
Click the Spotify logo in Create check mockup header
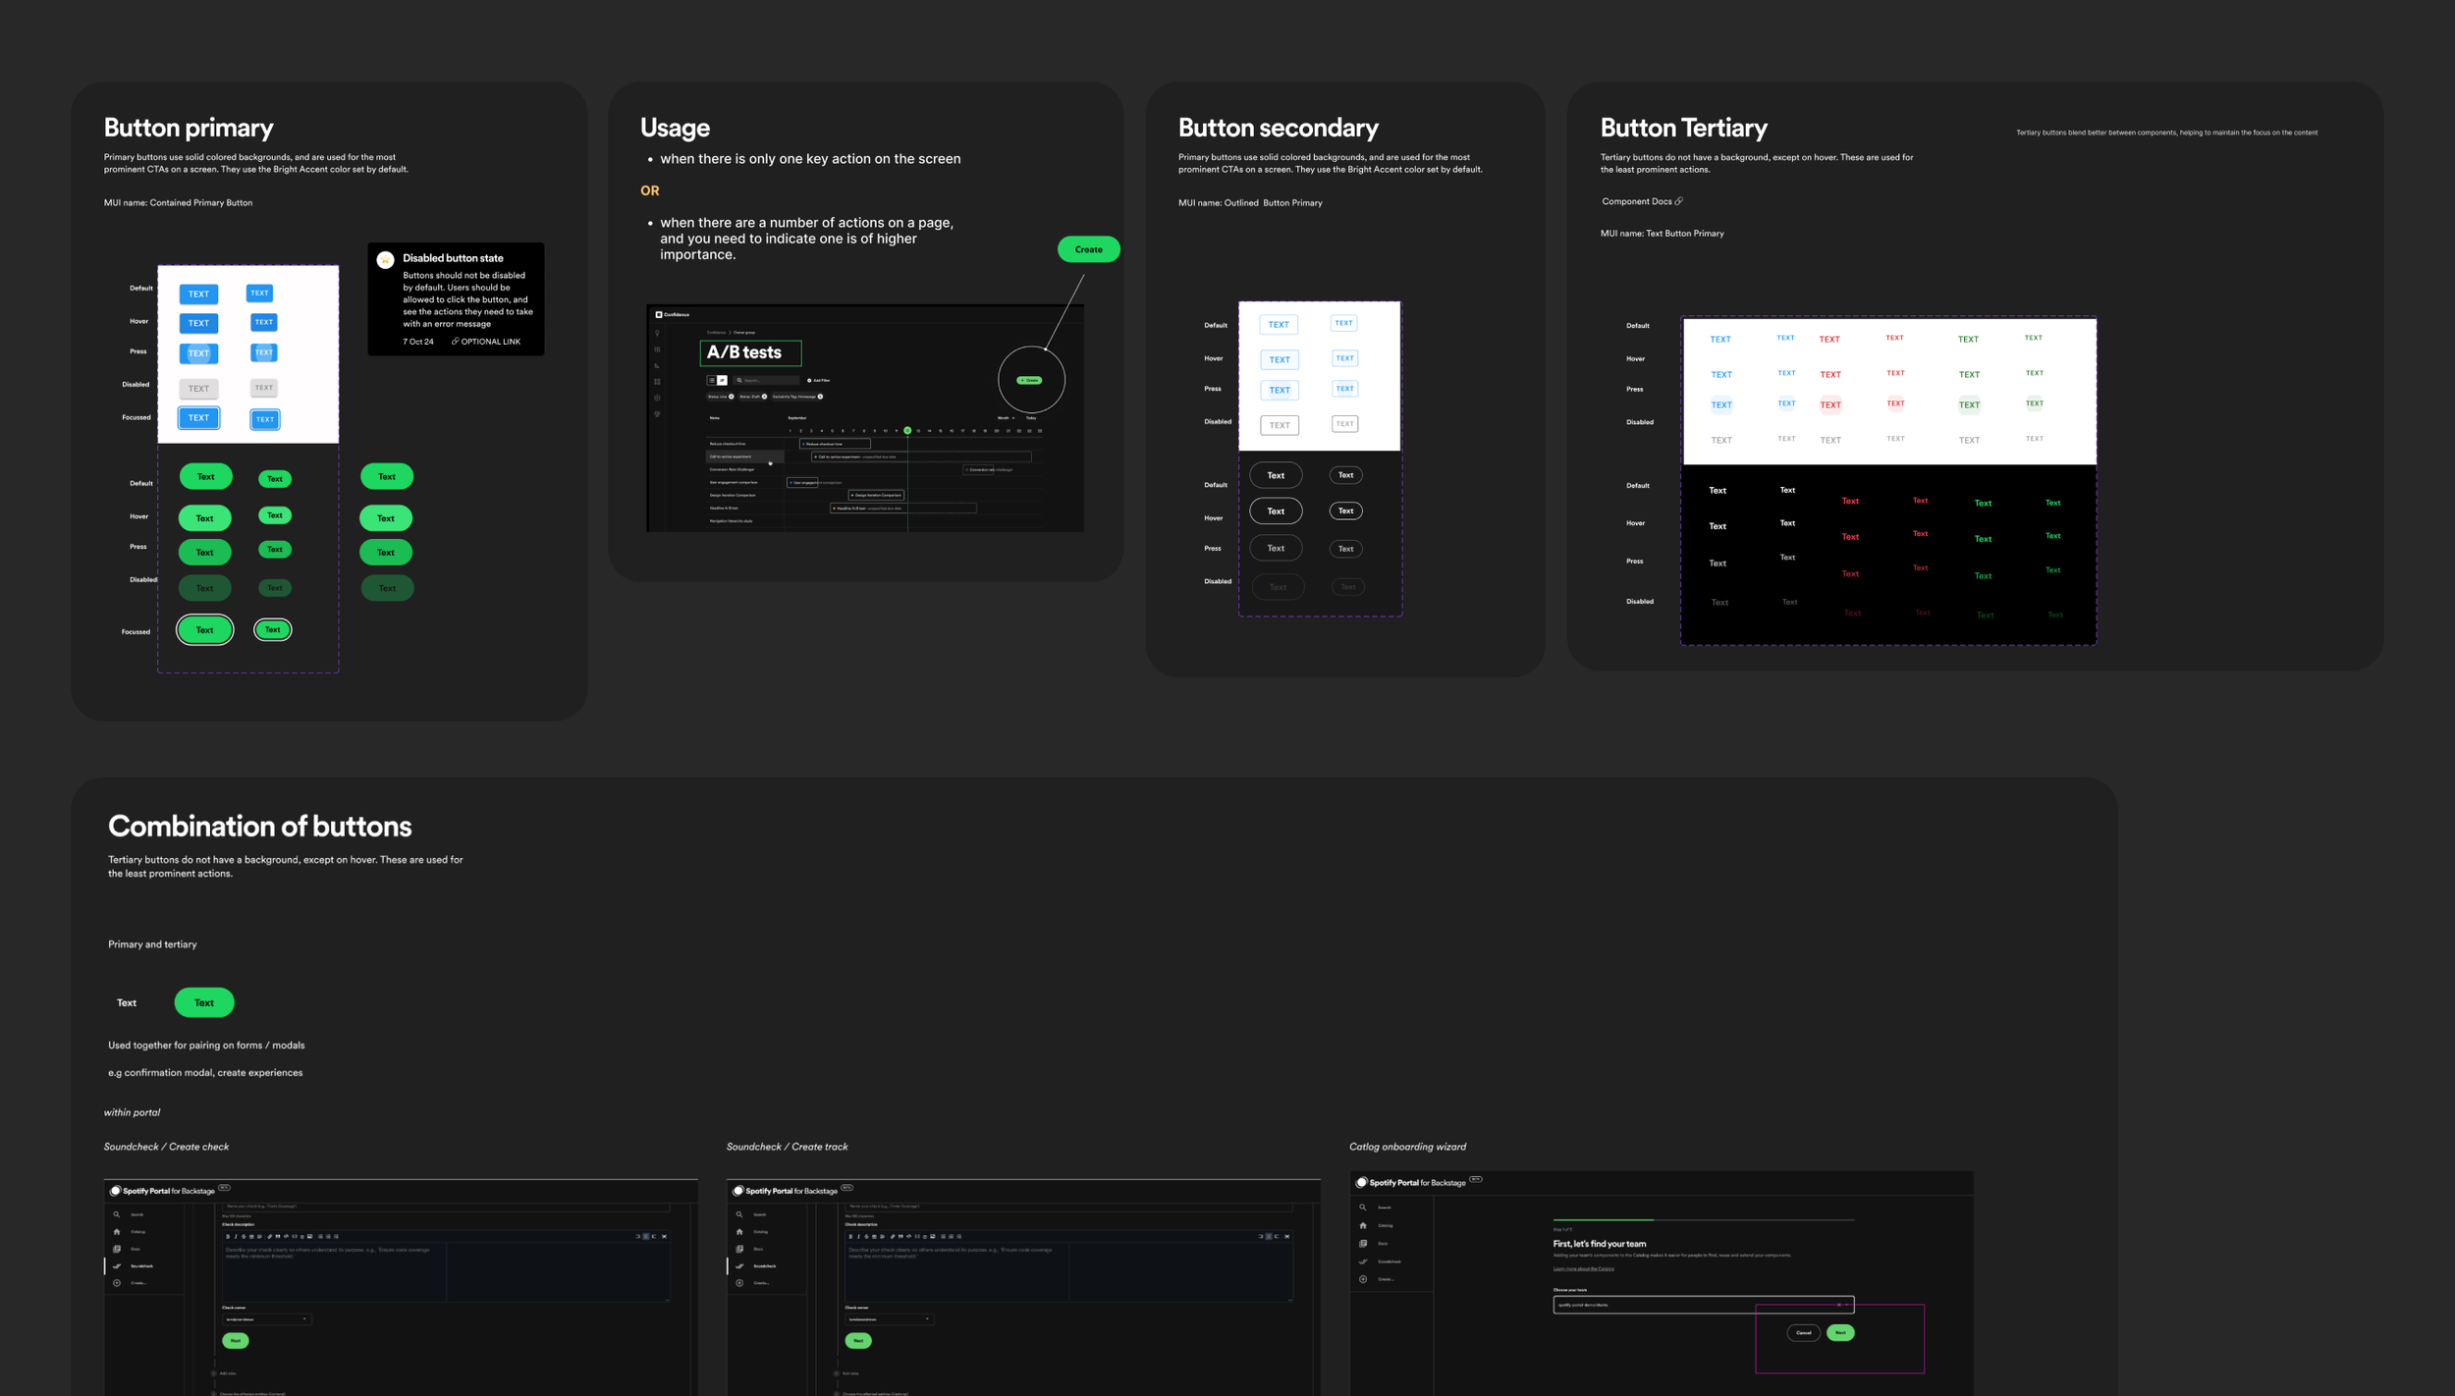116,1191
